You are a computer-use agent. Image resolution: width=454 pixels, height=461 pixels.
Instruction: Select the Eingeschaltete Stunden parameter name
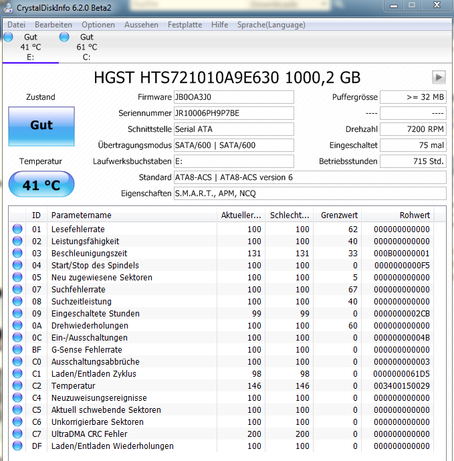click(96, 313)
